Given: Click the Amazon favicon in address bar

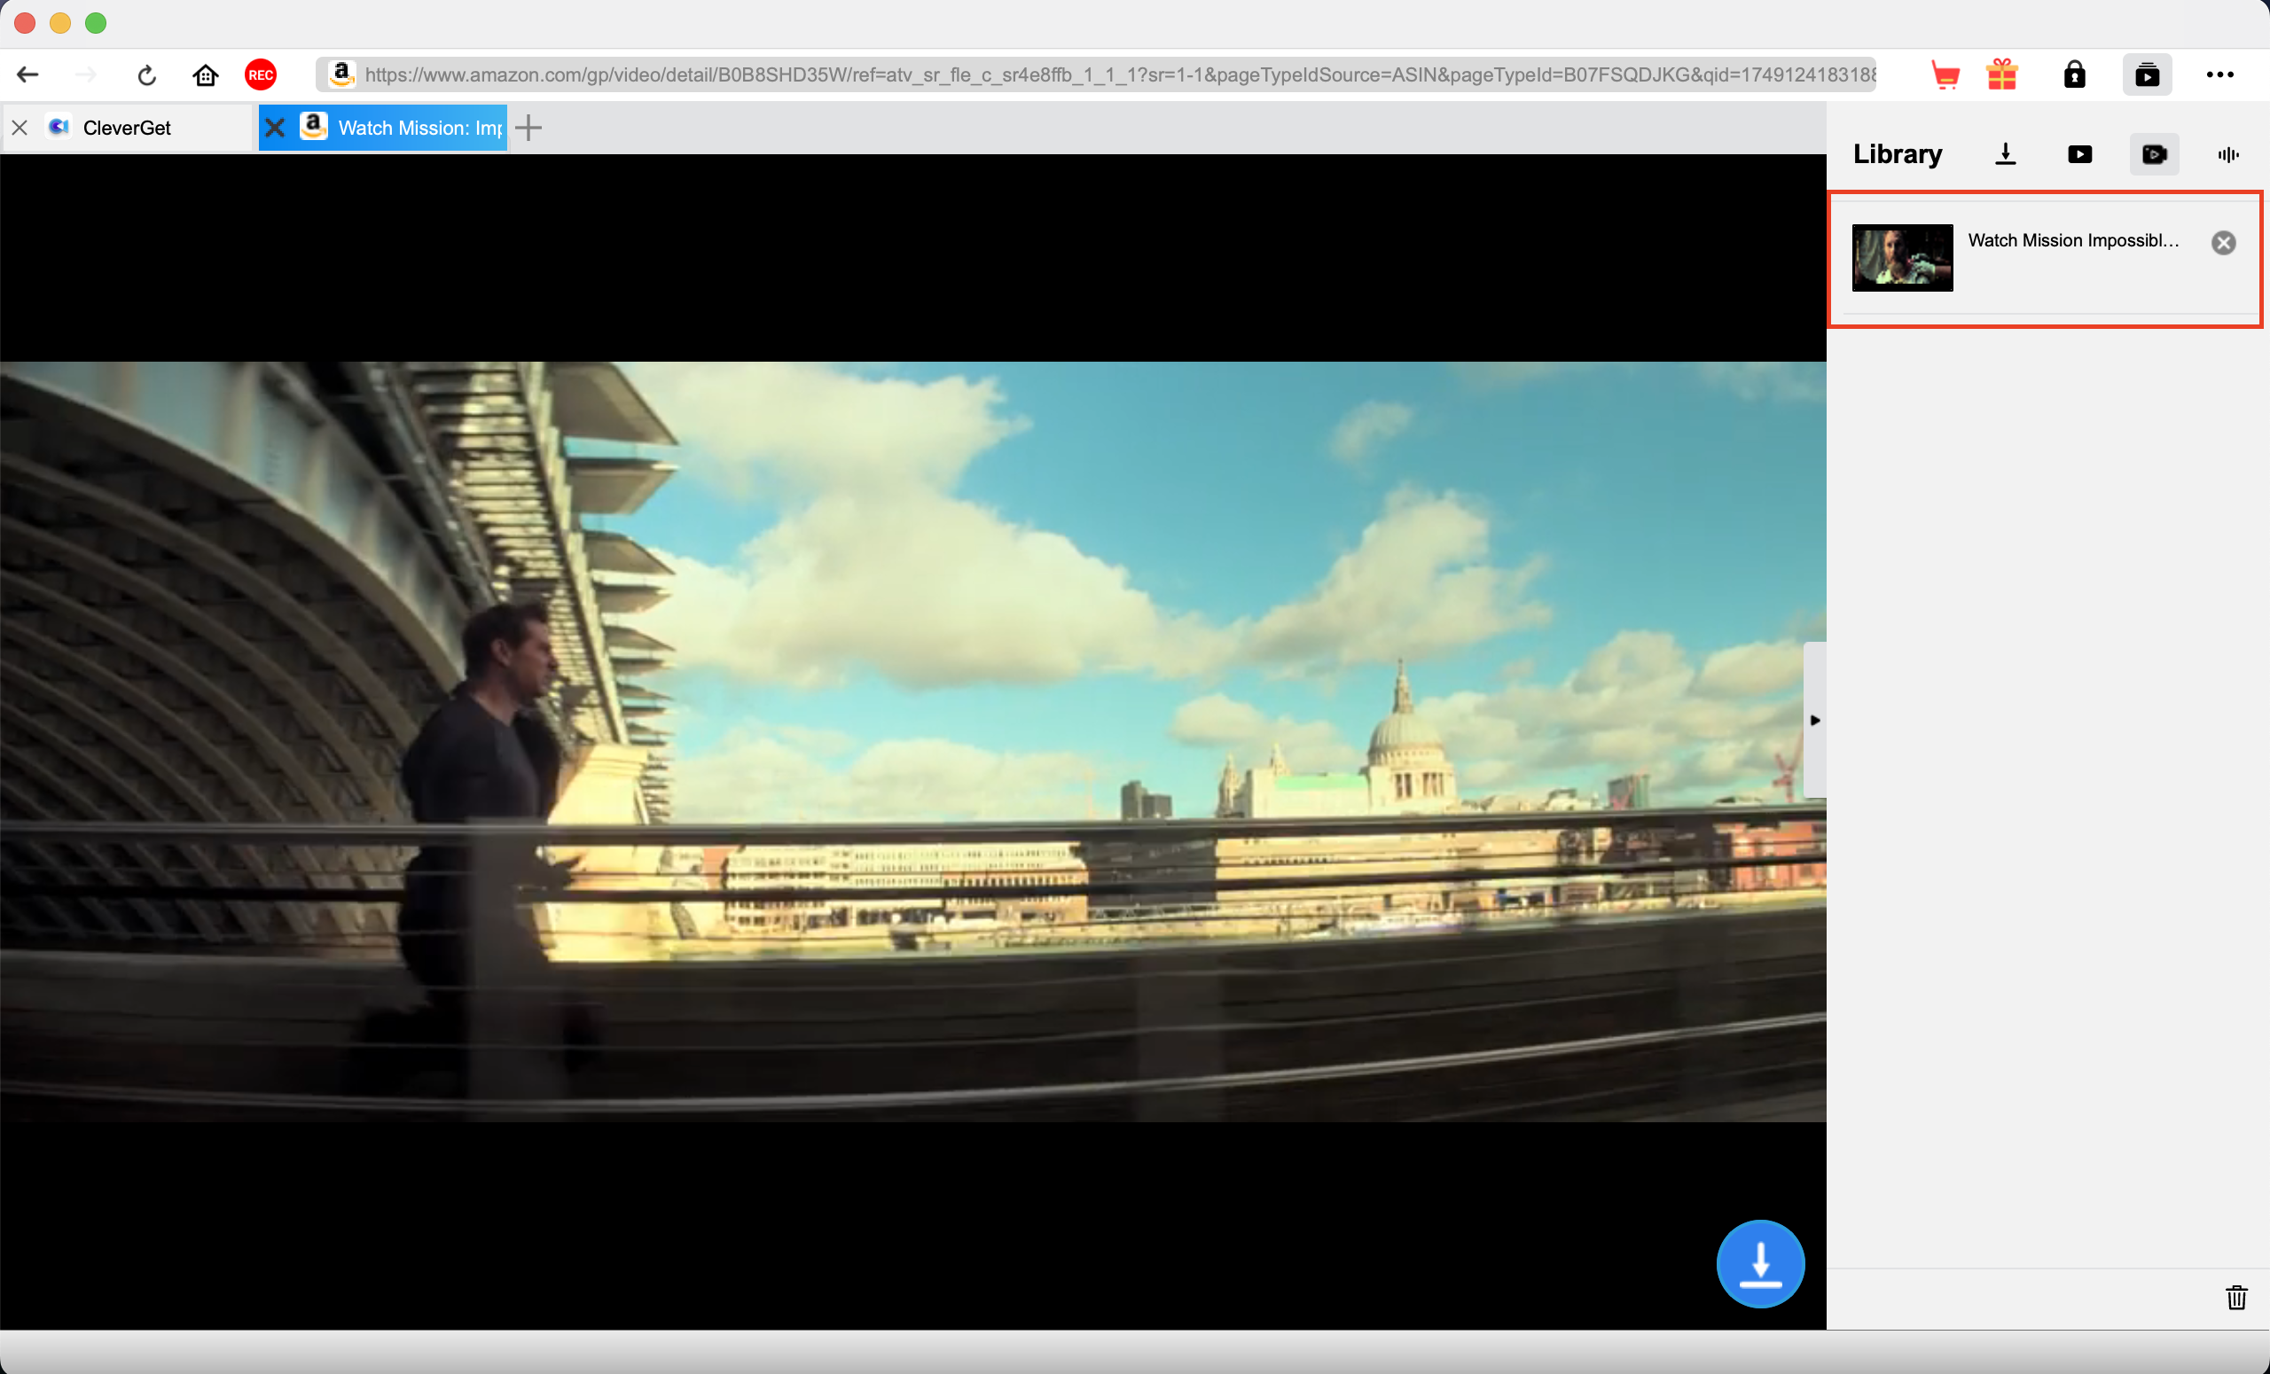Looking at the screenshot, I should 340,74.
